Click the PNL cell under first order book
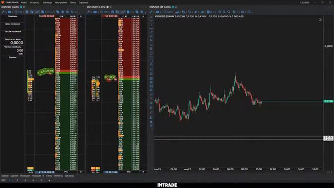This screenshot has height=188, width=334. [66, 172]
